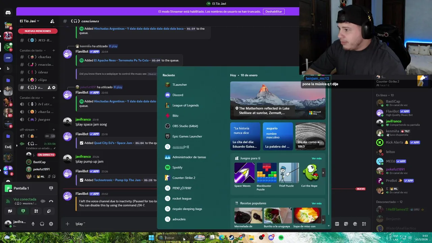Launch OBS Studio (64bit) from recent list
Viewport: 432px width, 243px height.
(192, 126)
